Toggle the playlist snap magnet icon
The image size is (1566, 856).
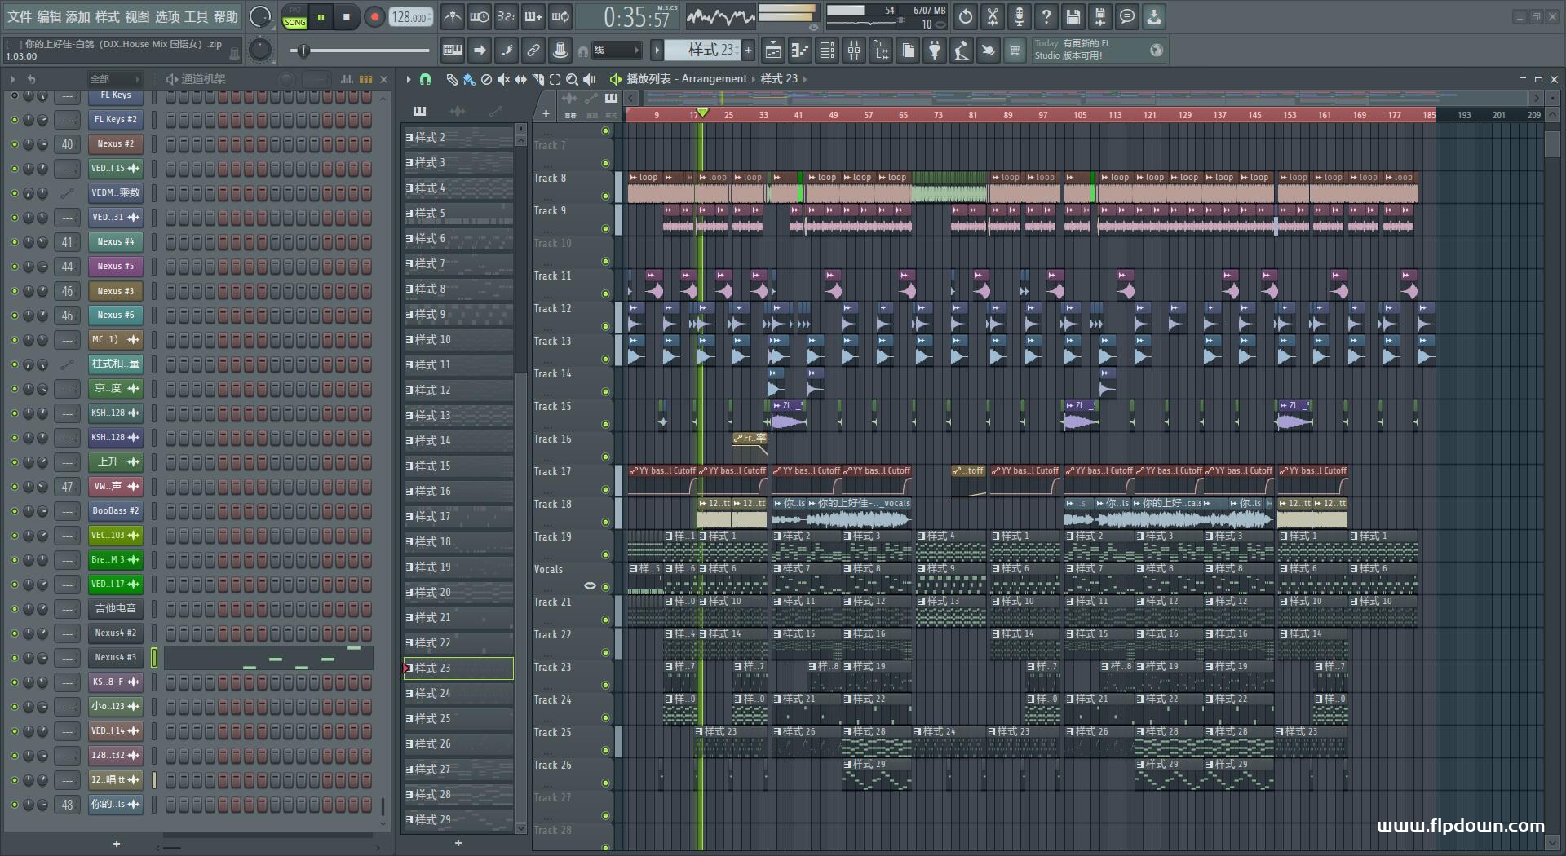pos(425,79)
